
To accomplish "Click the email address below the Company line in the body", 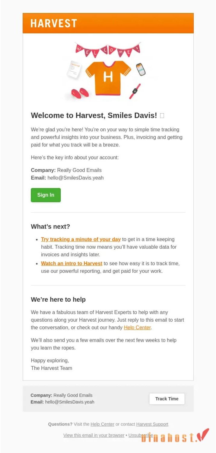I will pyautogui.click(x=75, y=178).
